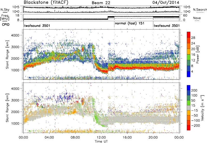The image size is (207, 143).
Task: Click the 'N.Sky' legend label
Action: (x=5, y=10)
